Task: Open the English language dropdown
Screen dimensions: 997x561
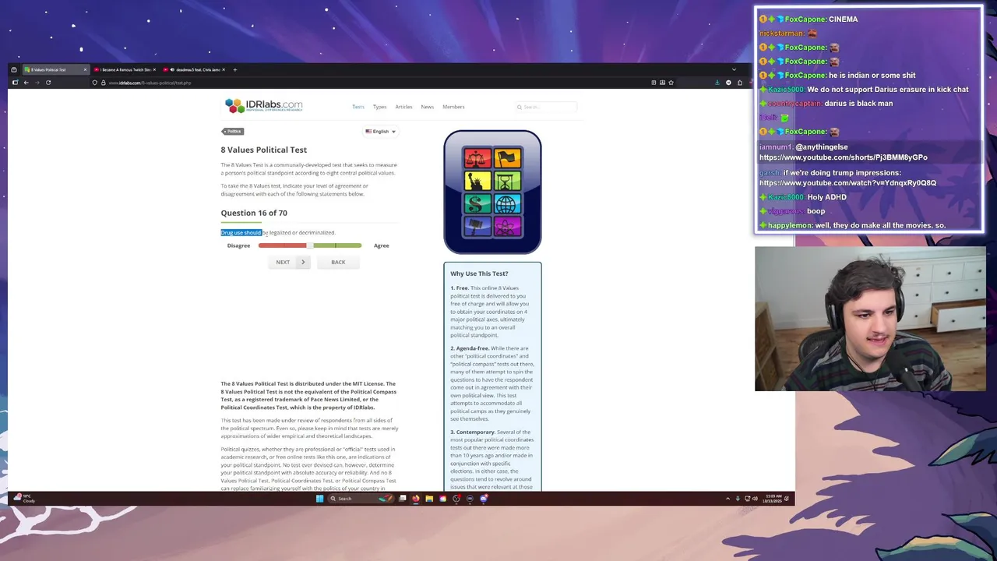Action: coord(381,132)
